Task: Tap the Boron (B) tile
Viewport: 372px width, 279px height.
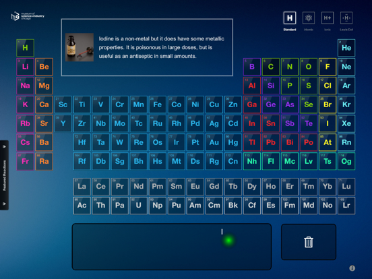Action: pos(252,67)
